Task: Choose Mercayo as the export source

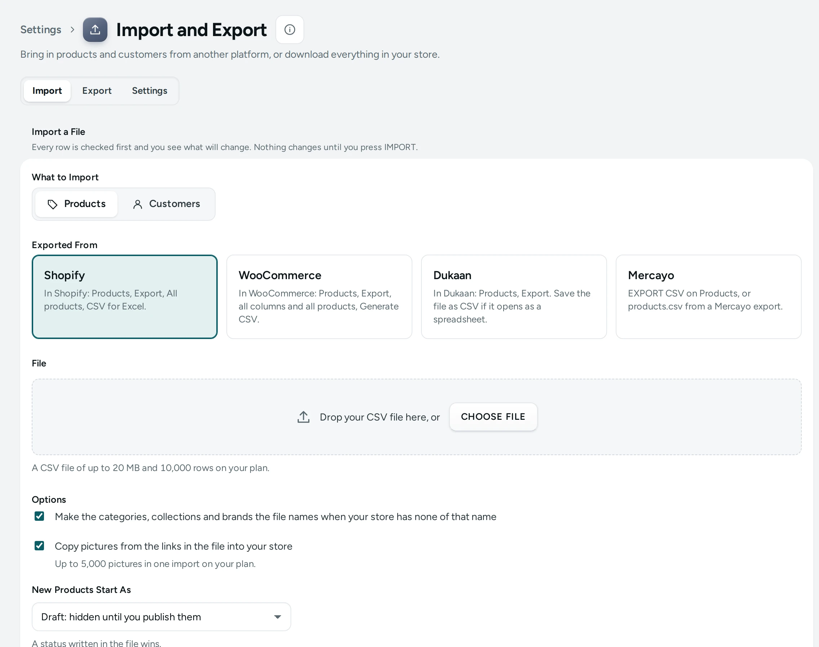Action: (x=708, y=296)
